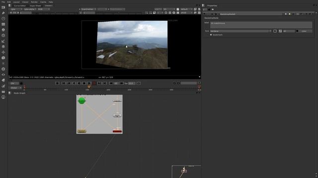
Task: Open the Layout menu
Action: point(16,2)
